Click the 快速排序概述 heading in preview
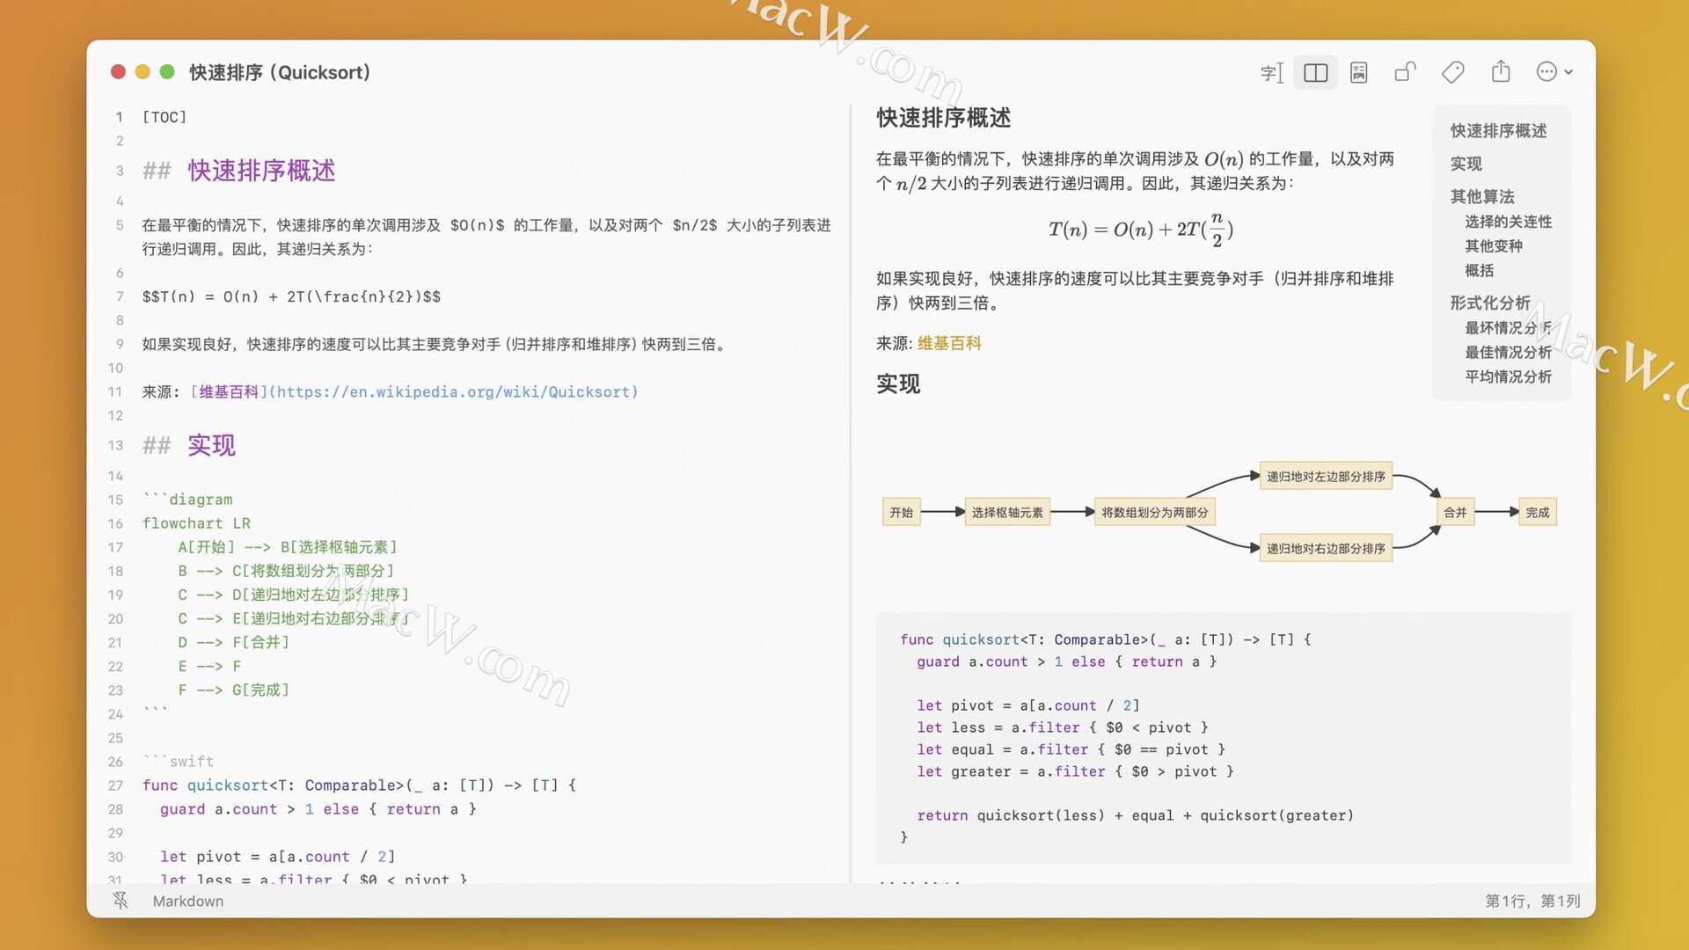This screenshot has height=950, width=1689. 944,118
